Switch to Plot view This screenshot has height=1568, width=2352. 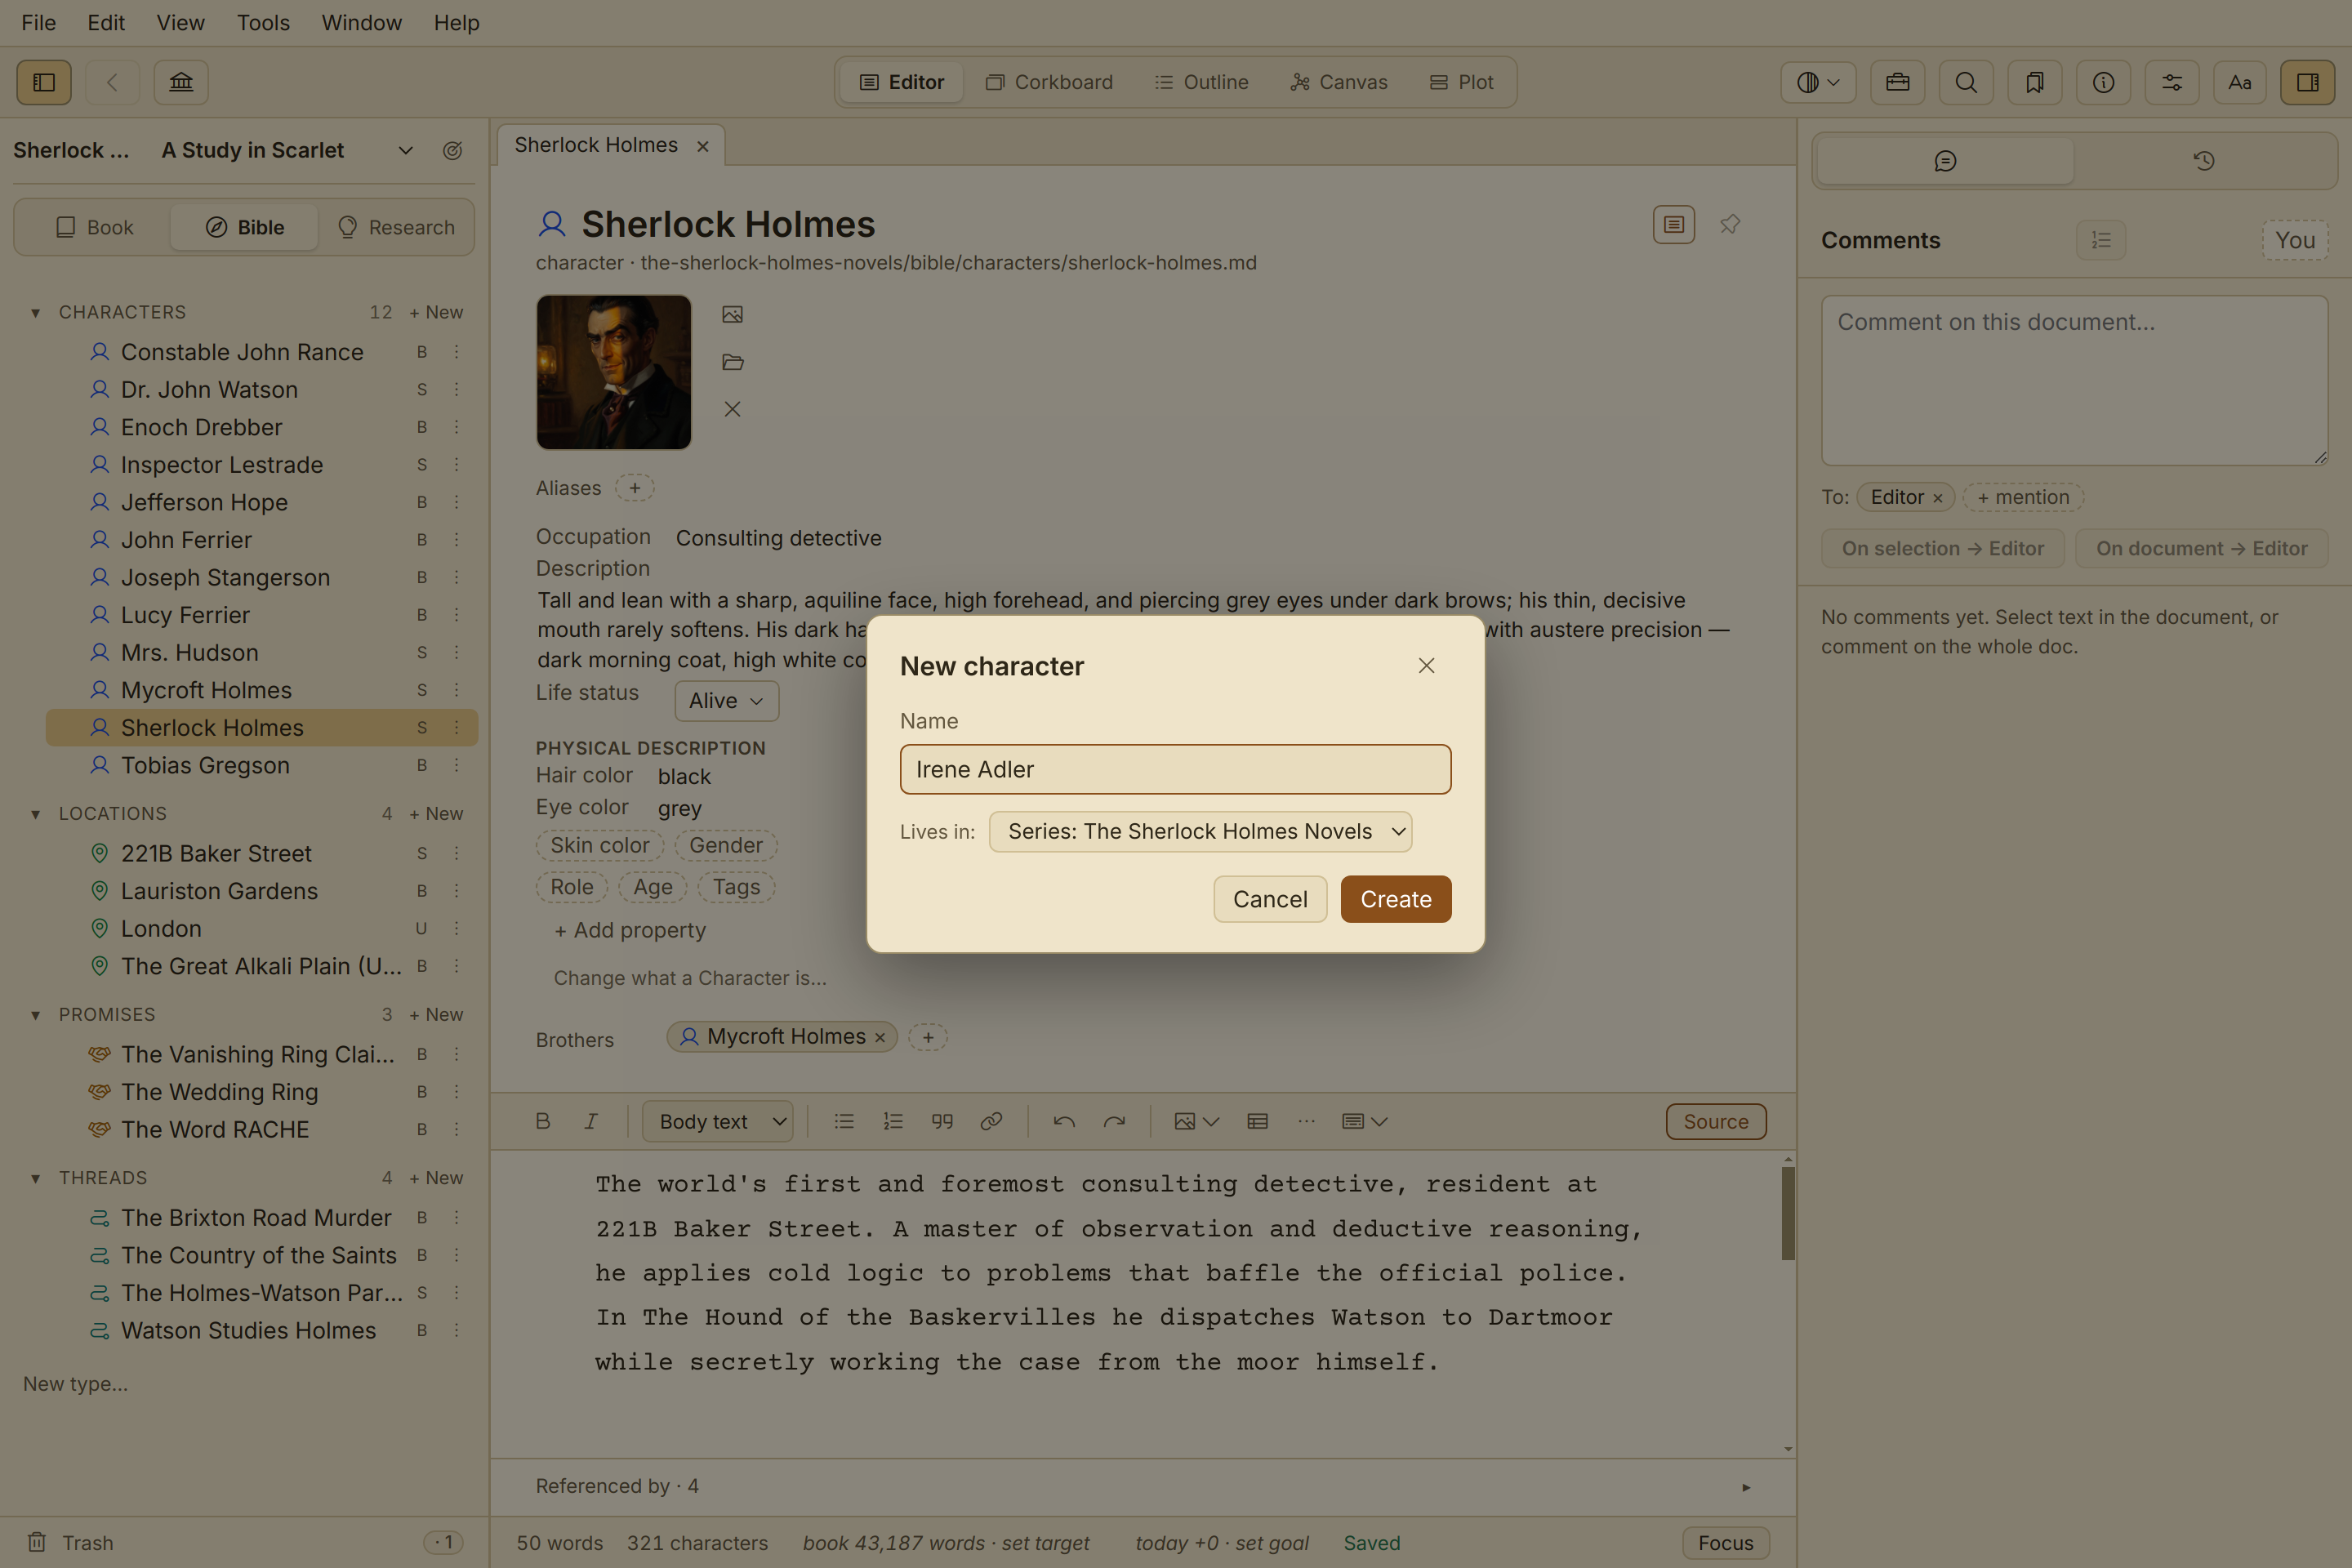(1461, 82)
